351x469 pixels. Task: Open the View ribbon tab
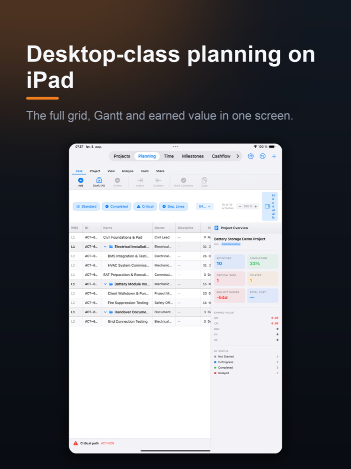point(111,171)
